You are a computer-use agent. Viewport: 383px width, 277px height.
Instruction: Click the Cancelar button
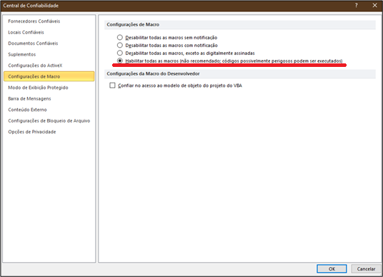[366, 268]
